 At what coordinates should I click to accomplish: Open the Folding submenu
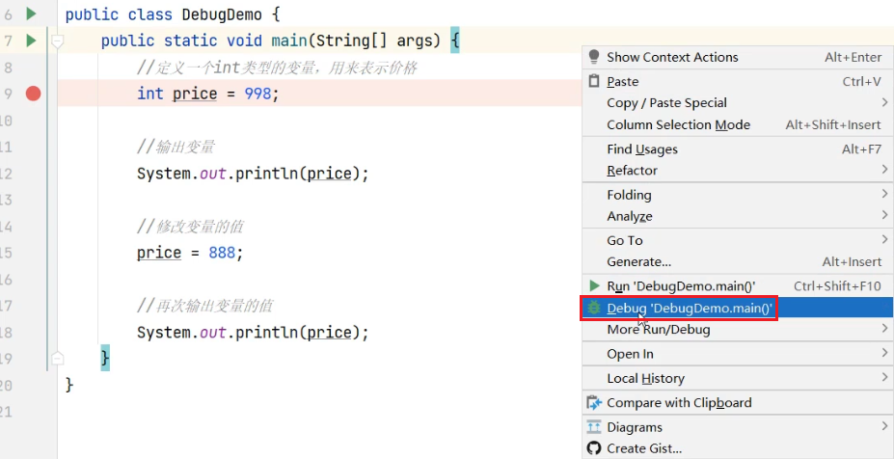click(737, 195)
